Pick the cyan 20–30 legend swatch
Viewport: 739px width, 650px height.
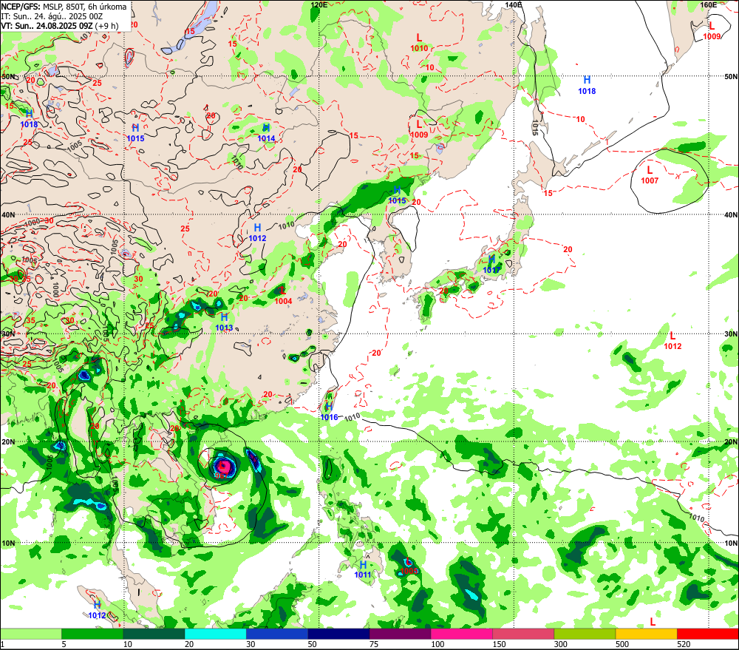pyautogui.click(x=215, y=634)
